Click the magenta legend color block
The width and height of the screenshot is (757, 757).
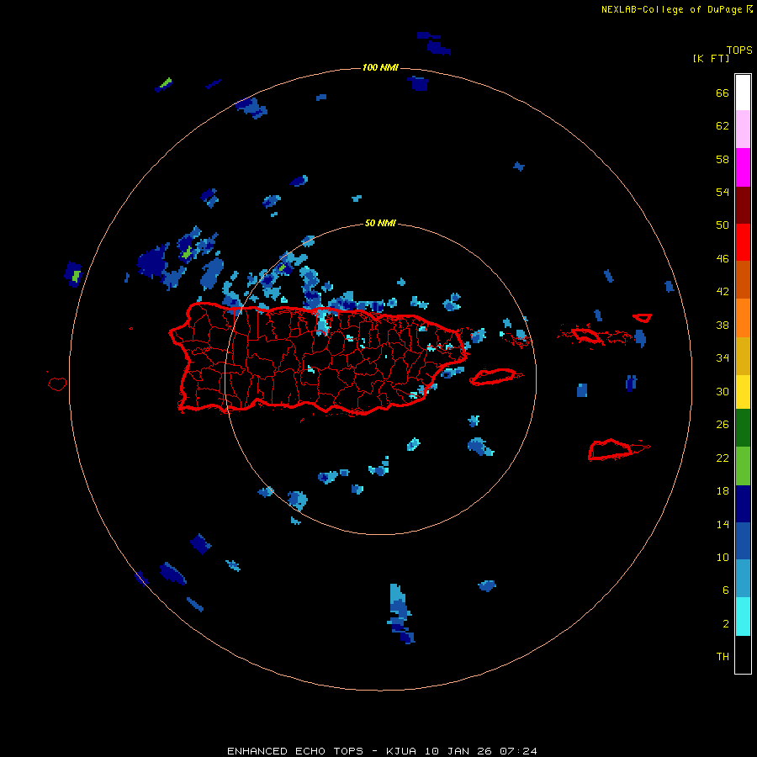(x=743, y=167)
